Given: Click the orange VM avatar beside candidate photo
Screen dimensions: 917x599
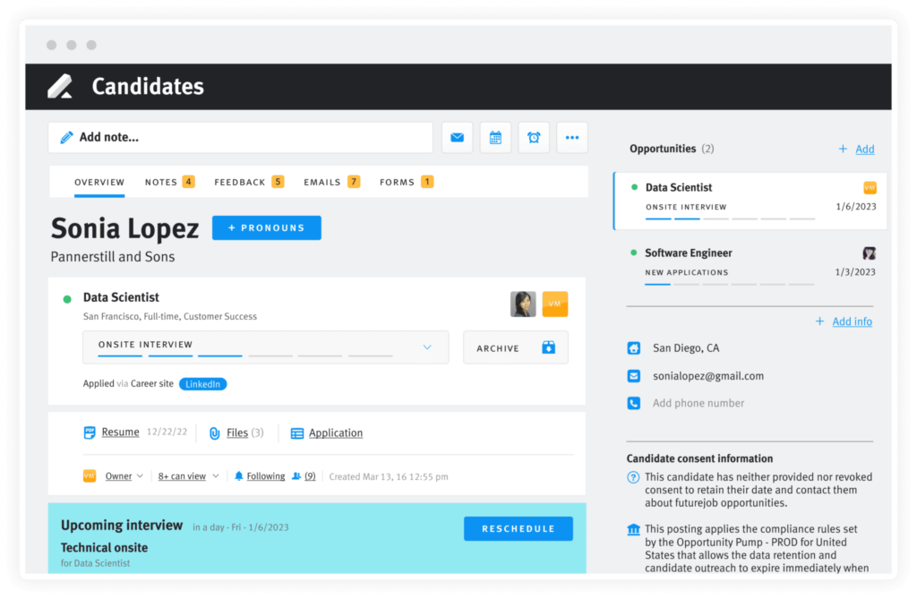Looking at the screenshot, I should tap(555, 304).
